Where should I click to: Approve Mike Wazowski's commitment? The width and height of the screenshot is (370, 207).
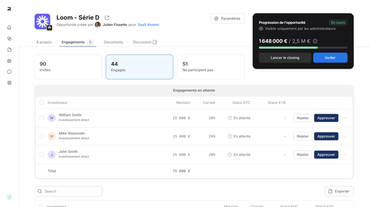click(x=326, y=136)
